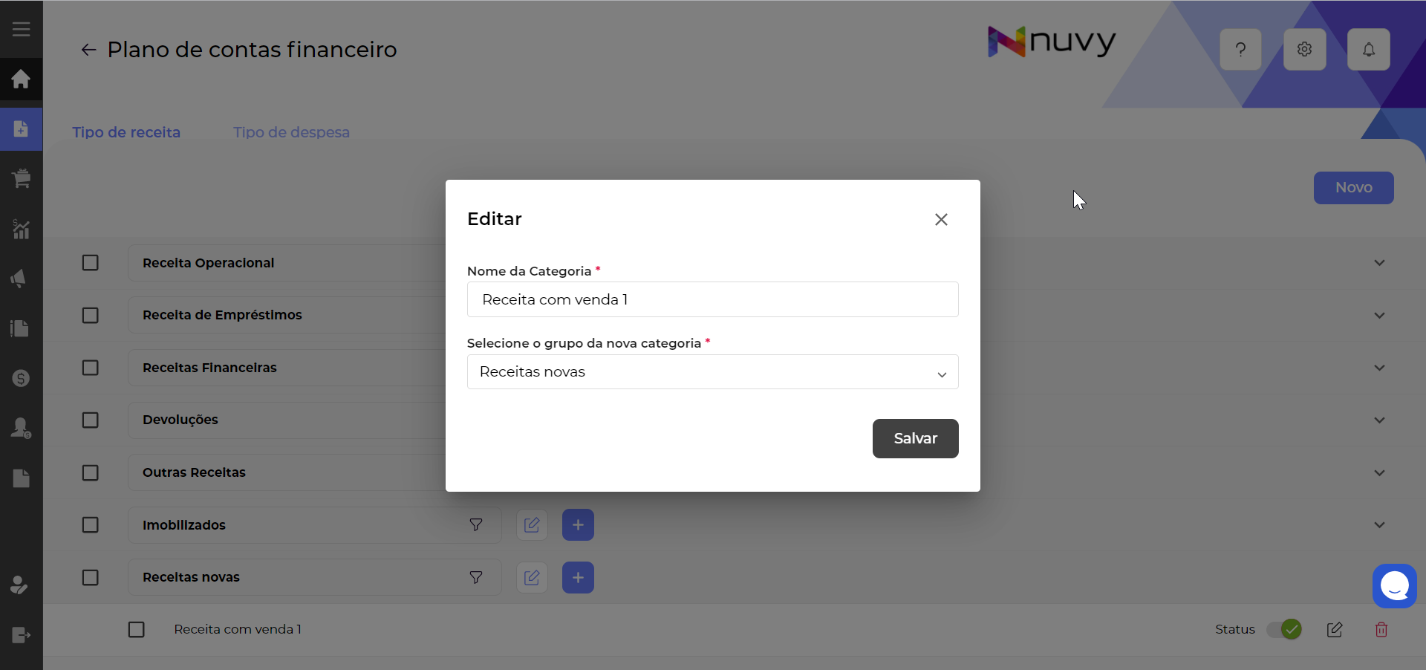Screen dimensions: 1426x670
Task: Select the new document sidebar icon
Action: point(21,129)
